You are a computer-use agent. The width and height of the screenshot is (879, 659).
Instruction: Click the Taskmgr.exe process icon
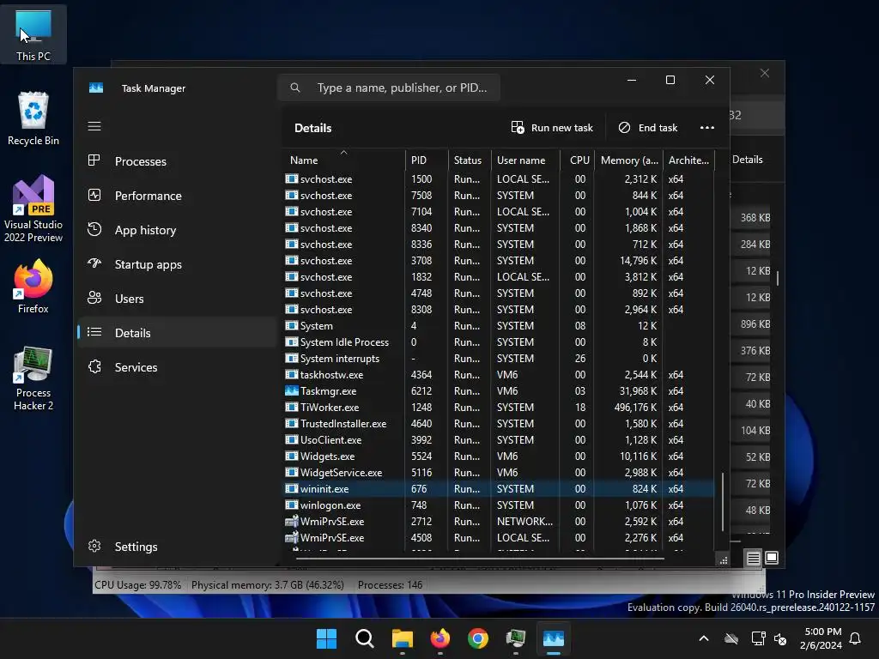(292, 390)
